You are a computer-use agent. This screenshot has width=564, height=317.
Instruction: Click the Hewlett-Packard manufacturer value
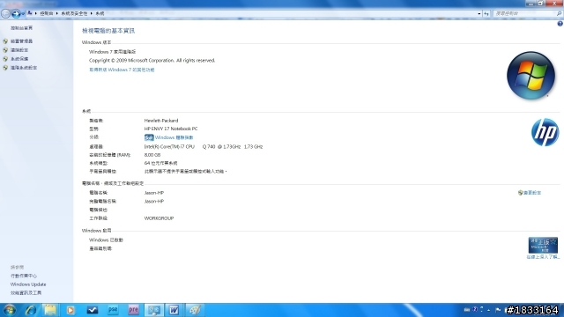click(x=161, y=121)
